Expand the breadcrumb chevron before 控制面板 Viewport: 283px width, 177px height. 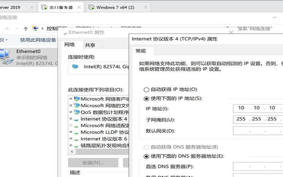(42, 29)
